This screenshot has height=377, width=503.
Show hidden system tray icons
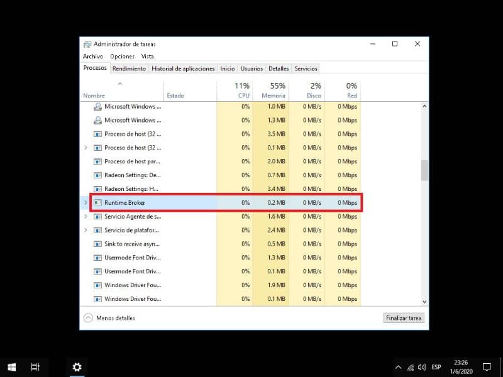[x=398, y=368]
